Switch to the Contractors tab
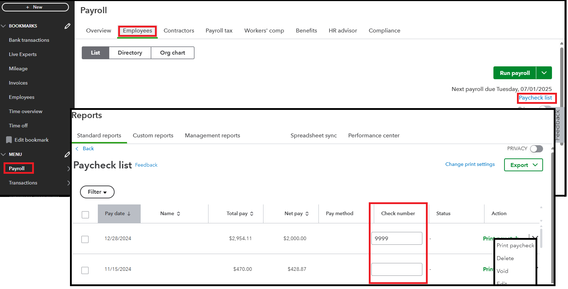This screenshot has width=568, height=289. pos(179,31)
